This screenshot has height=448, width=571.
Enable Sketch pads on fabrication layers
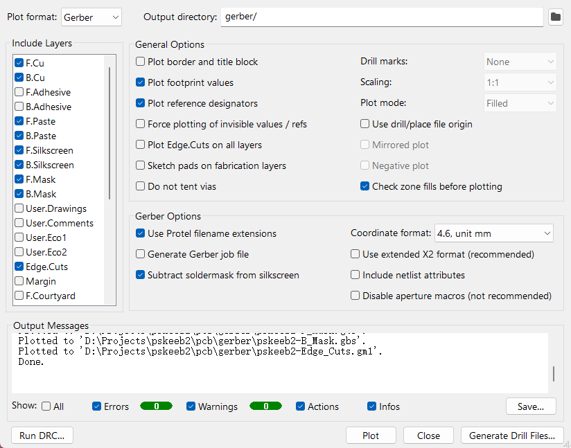point(140,165)
